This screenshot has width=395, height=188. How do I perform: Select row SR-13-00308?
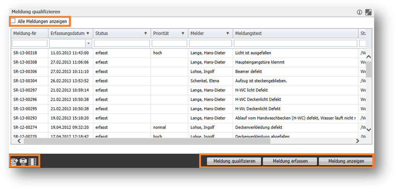[x=188, y=62]
